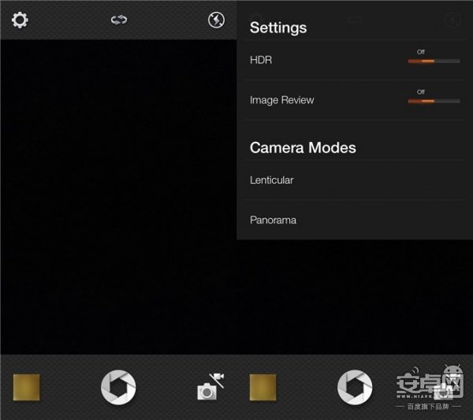Open settings via the gear icon
Viewport: 473px width, 420px height.
tap(20, 20)
